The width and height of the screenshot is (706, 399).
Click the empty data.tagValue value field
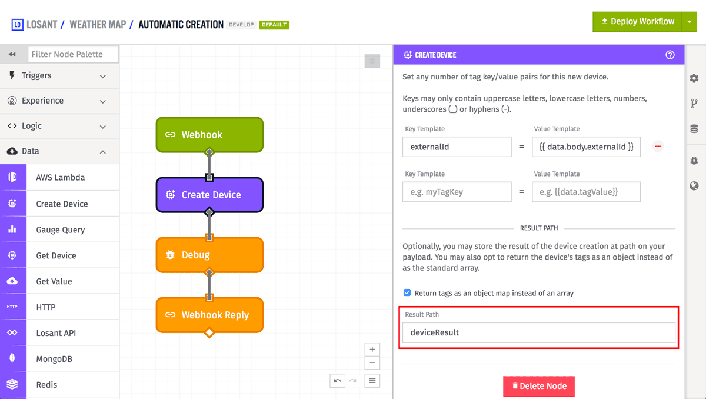(586, 192)
